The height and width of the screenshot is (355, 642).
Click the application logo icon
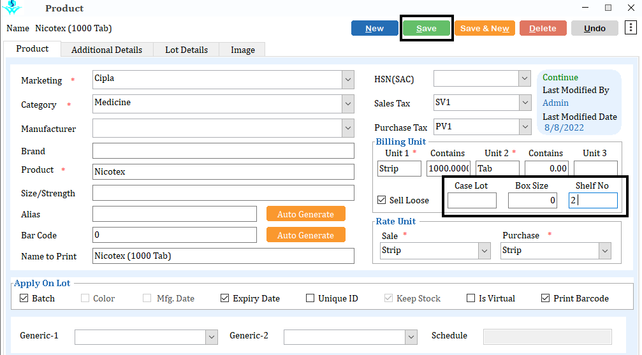pos(12,7)
